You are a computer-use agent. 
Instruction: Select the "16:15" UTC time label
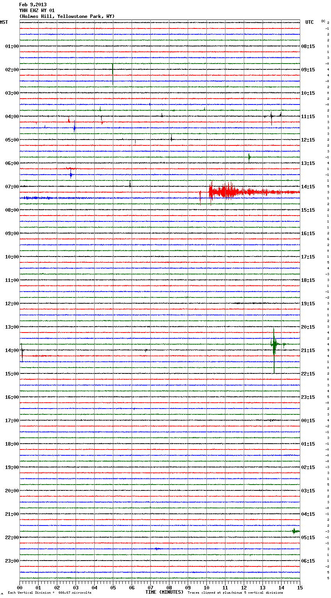(308, 234)
